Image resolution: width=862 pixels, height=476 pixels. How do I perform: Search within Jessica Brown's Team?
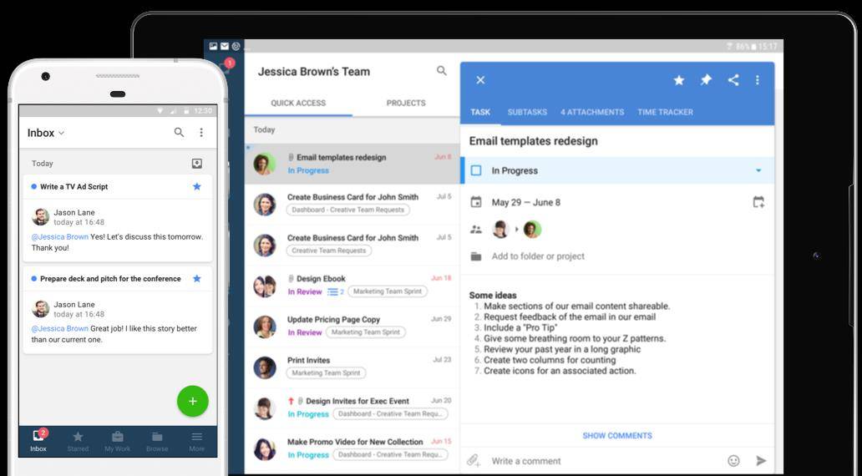pyautogui.click(x=442, y=71)
